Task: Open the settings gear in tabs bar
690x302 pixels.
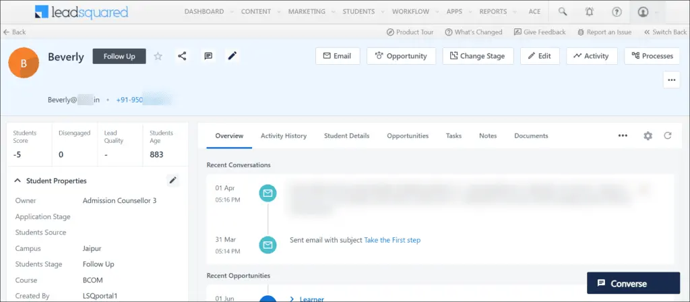Action: [648, 135]
